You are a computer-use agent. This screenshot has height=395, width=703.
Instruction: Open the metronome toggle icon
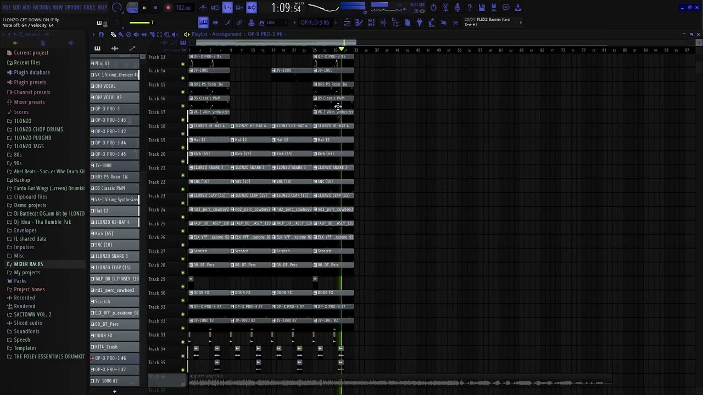[203, 8]
